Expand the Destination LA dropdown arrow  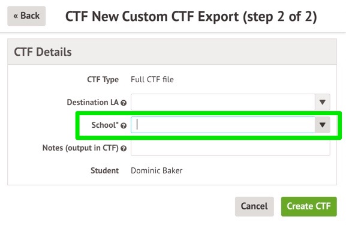click(323, 102)
